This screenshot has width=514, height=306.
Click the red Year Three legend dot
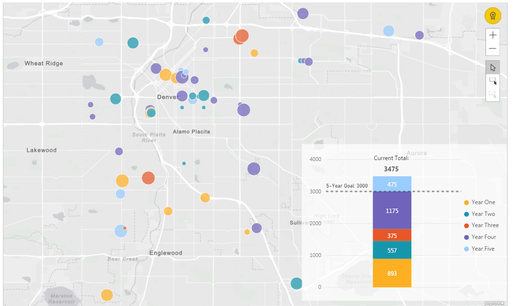pos(467,226)
